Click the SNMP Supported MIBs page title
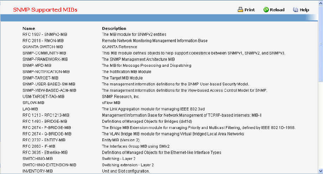The image size is (323, 174). point(45,10)
